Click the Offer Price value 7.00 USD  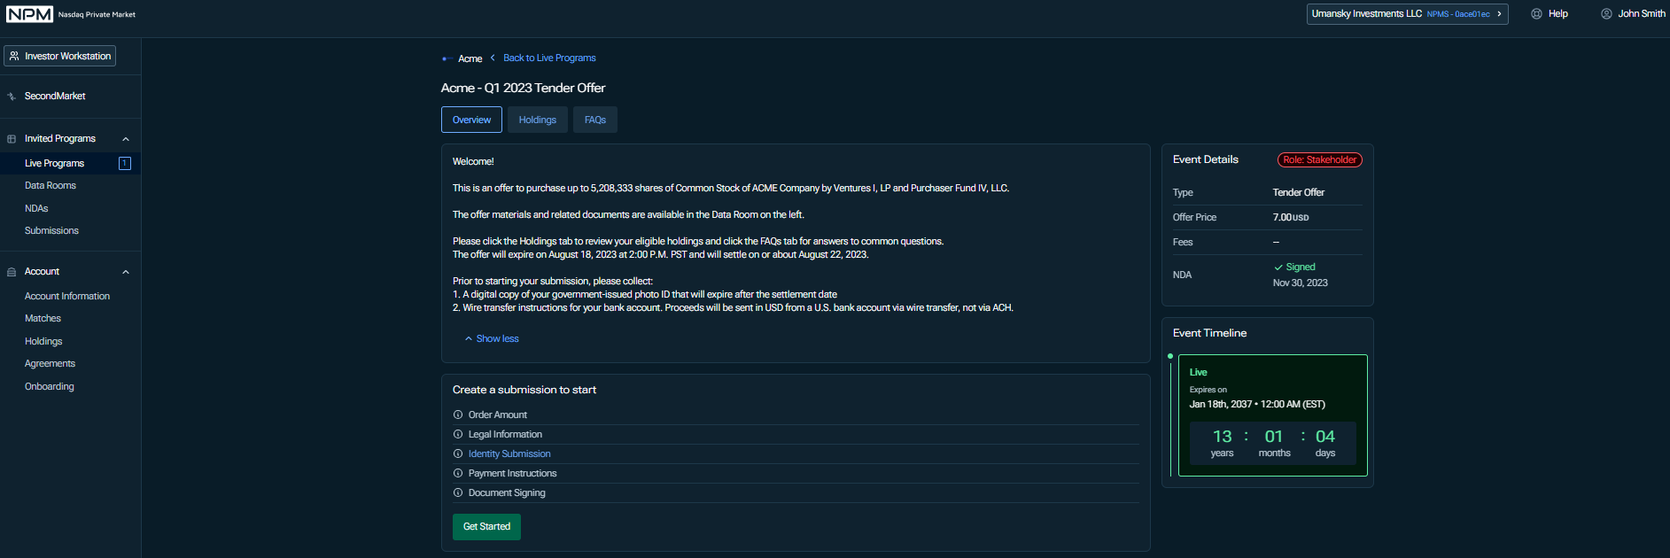click(1291, 217)
